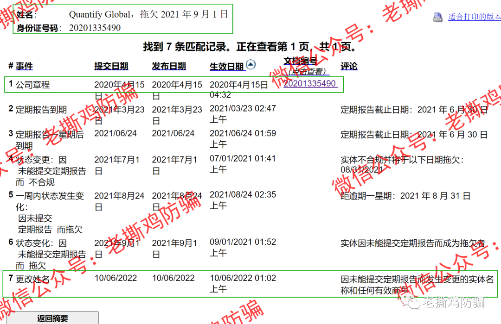Click the effective date 2021/08/24 02:35 上午
This screenshot has width=501, height=324.
tap(243, 200)
